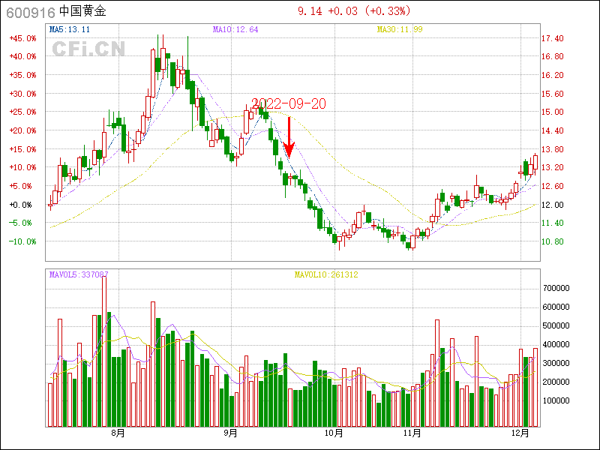Click the 8月 month label on timeline
This screenshot has width=600, height=450.
(x=118, y=433)
